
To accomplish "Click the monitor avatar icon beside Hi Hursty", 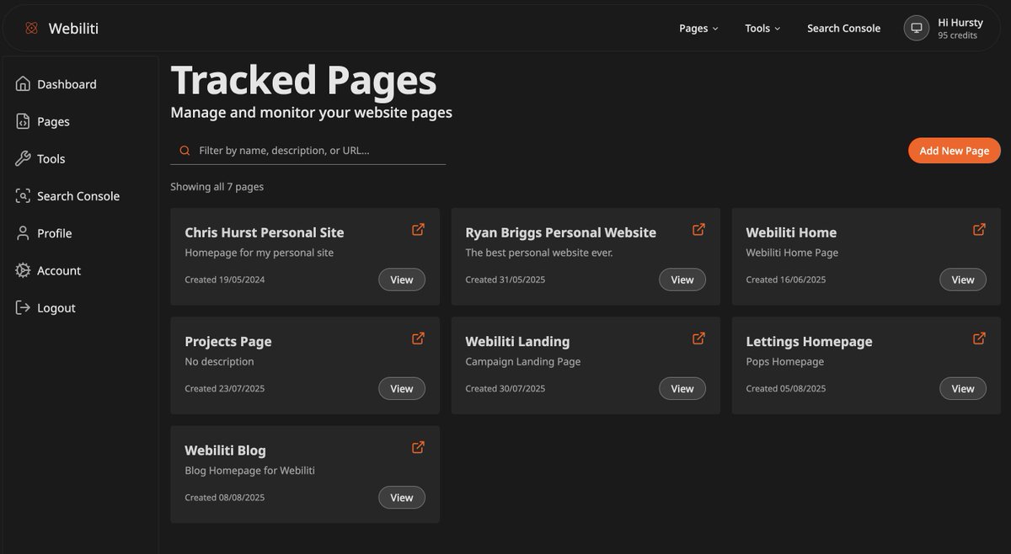I will 917,28.
